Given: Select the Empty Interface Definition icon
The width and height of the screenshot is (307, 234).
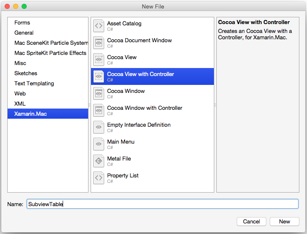Looking at the screenshot, I should point(99,127).
